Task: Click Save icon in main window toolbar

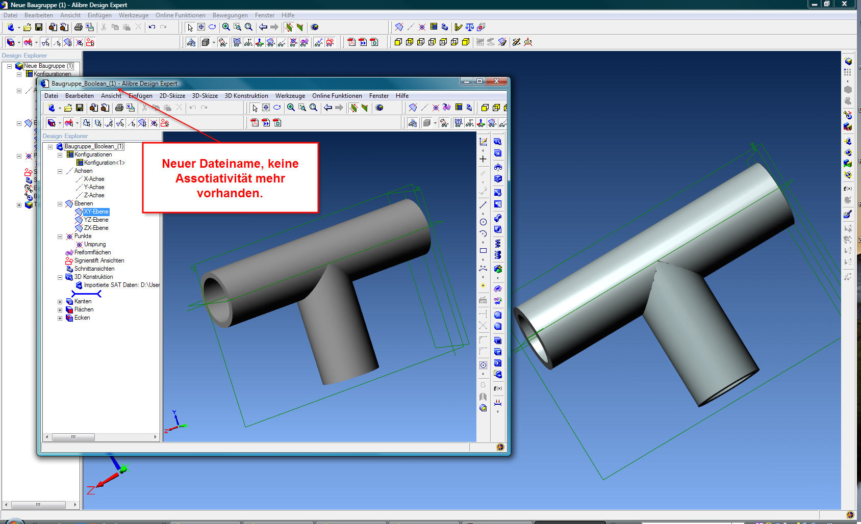Action: (38, 27)
